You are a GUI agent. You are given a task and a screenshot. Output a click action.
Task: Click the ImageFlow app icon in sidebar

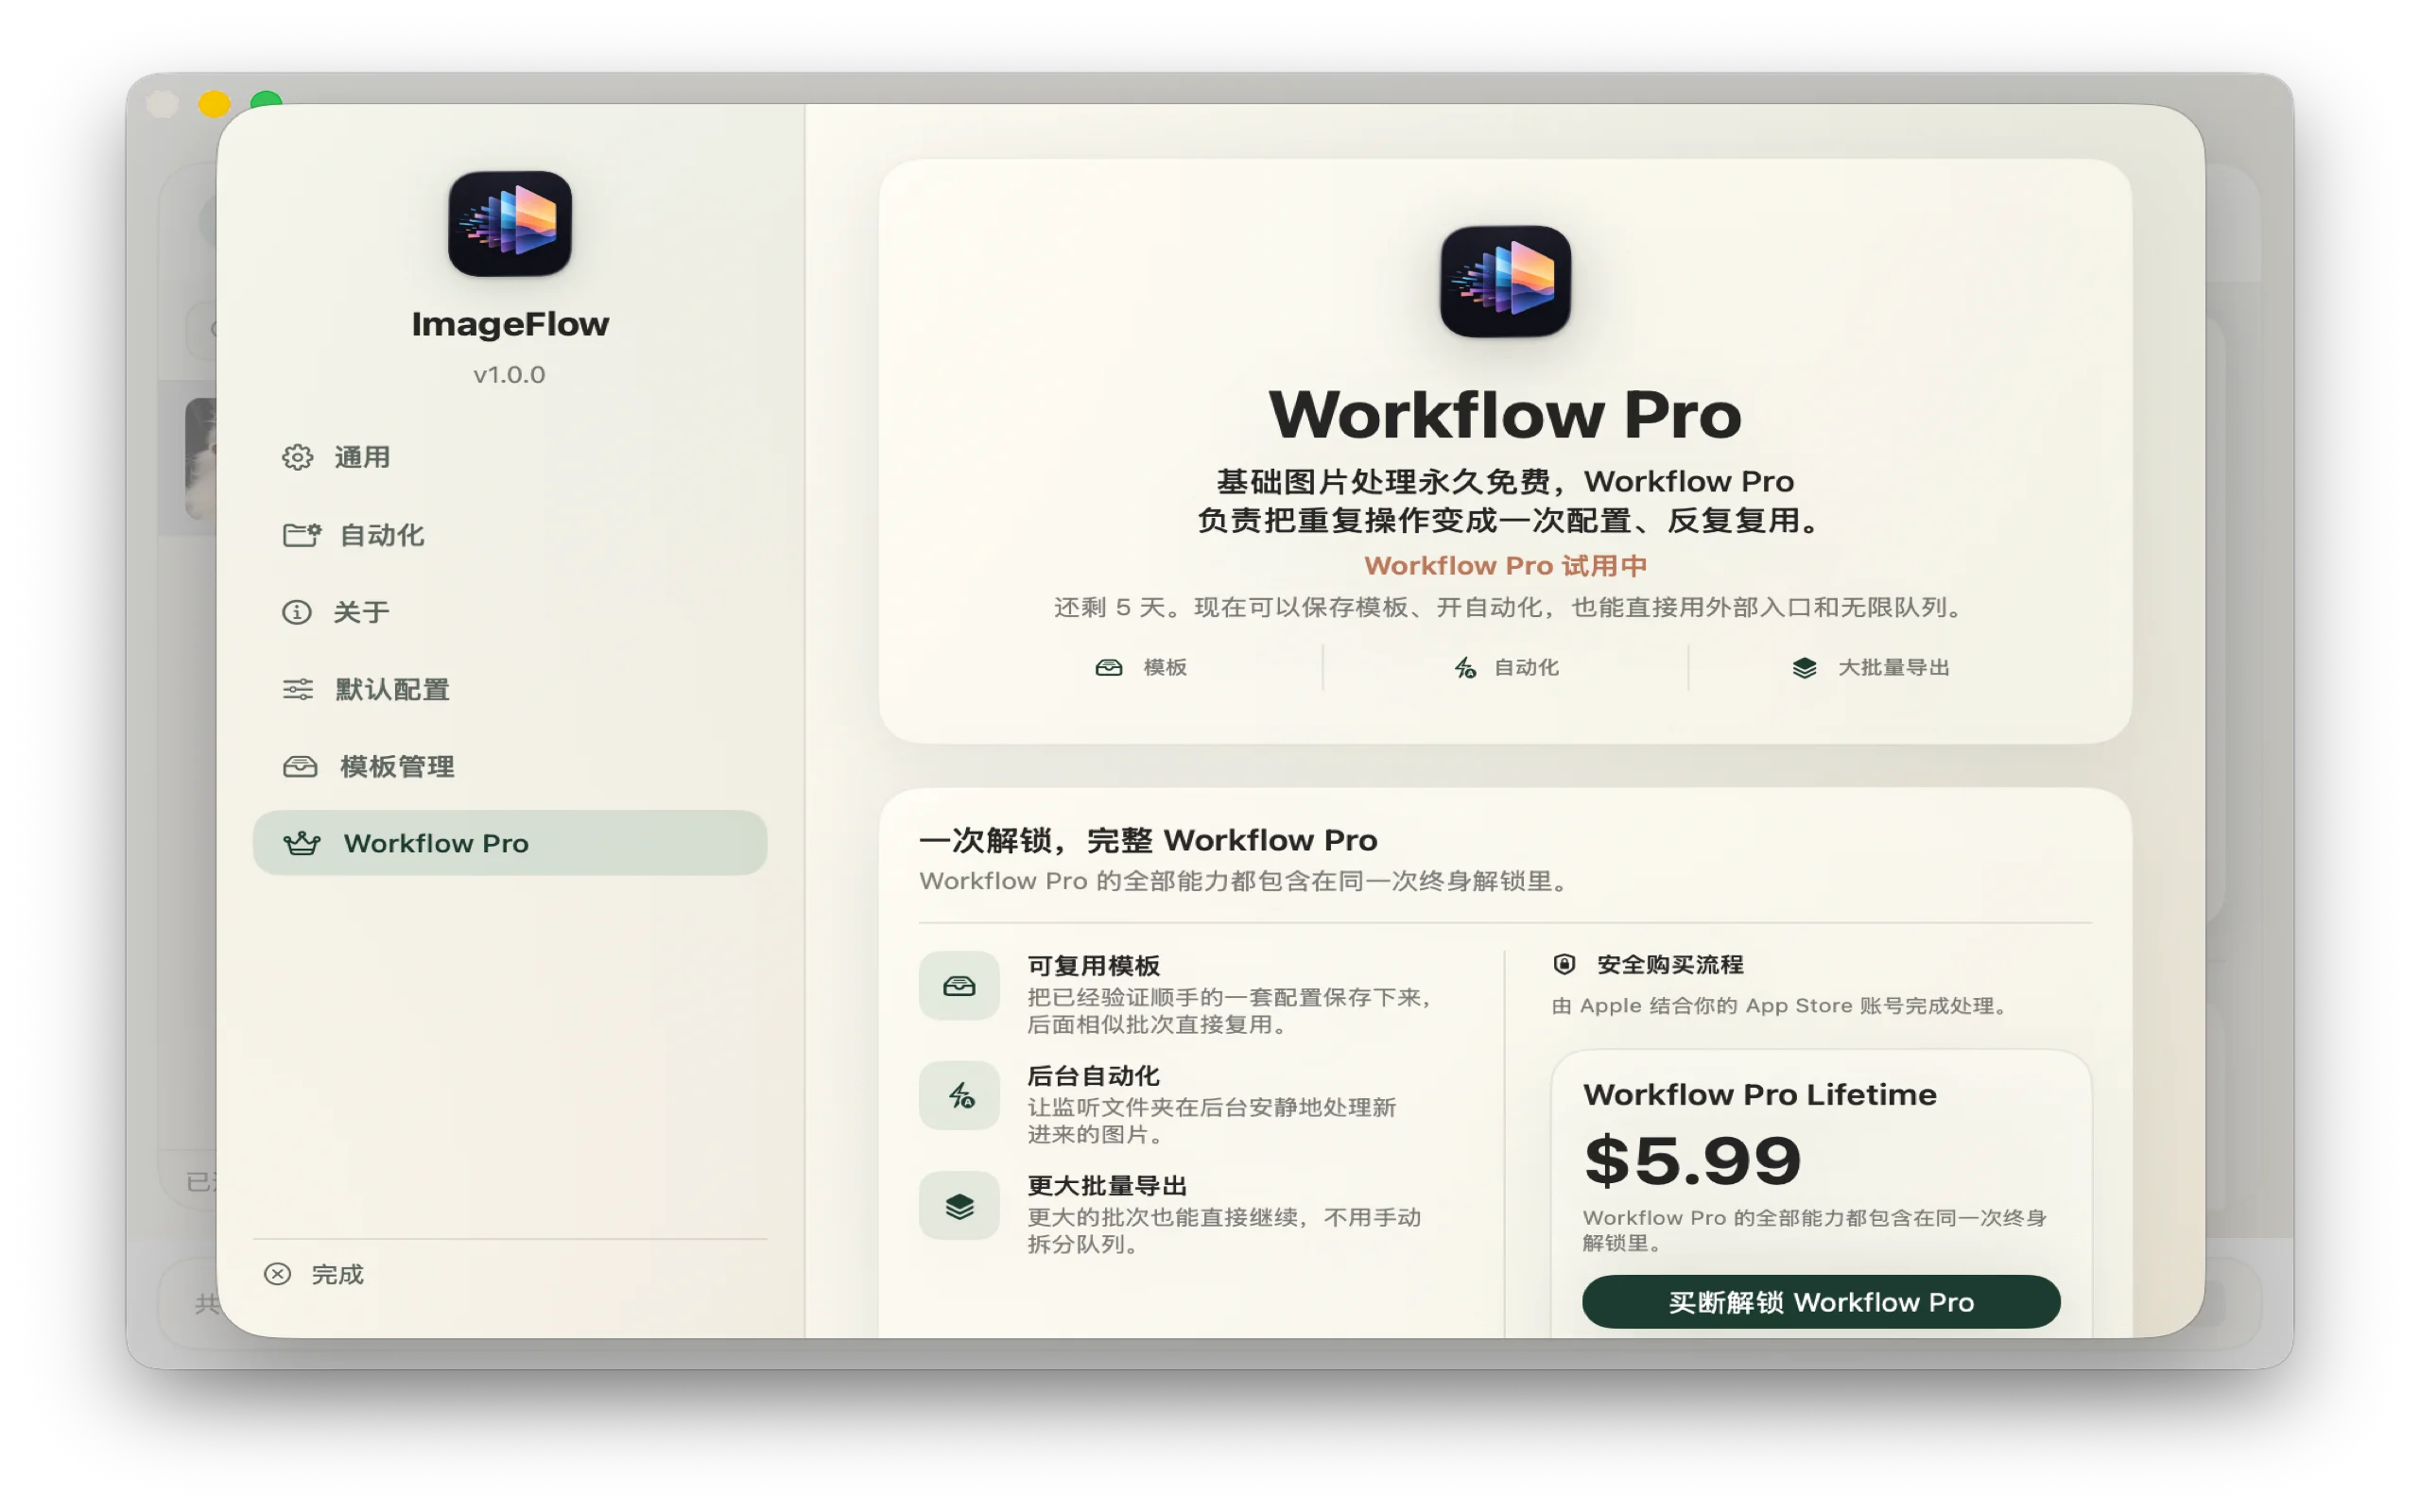click(509, 224)
